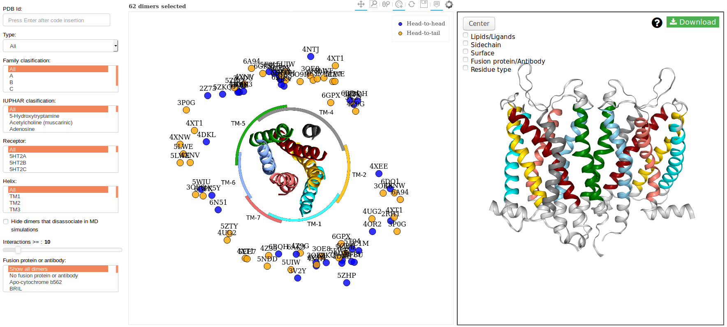The height and width of the screenshot is (327, 727).
Task: Reset the plot view
Action: 412,4
